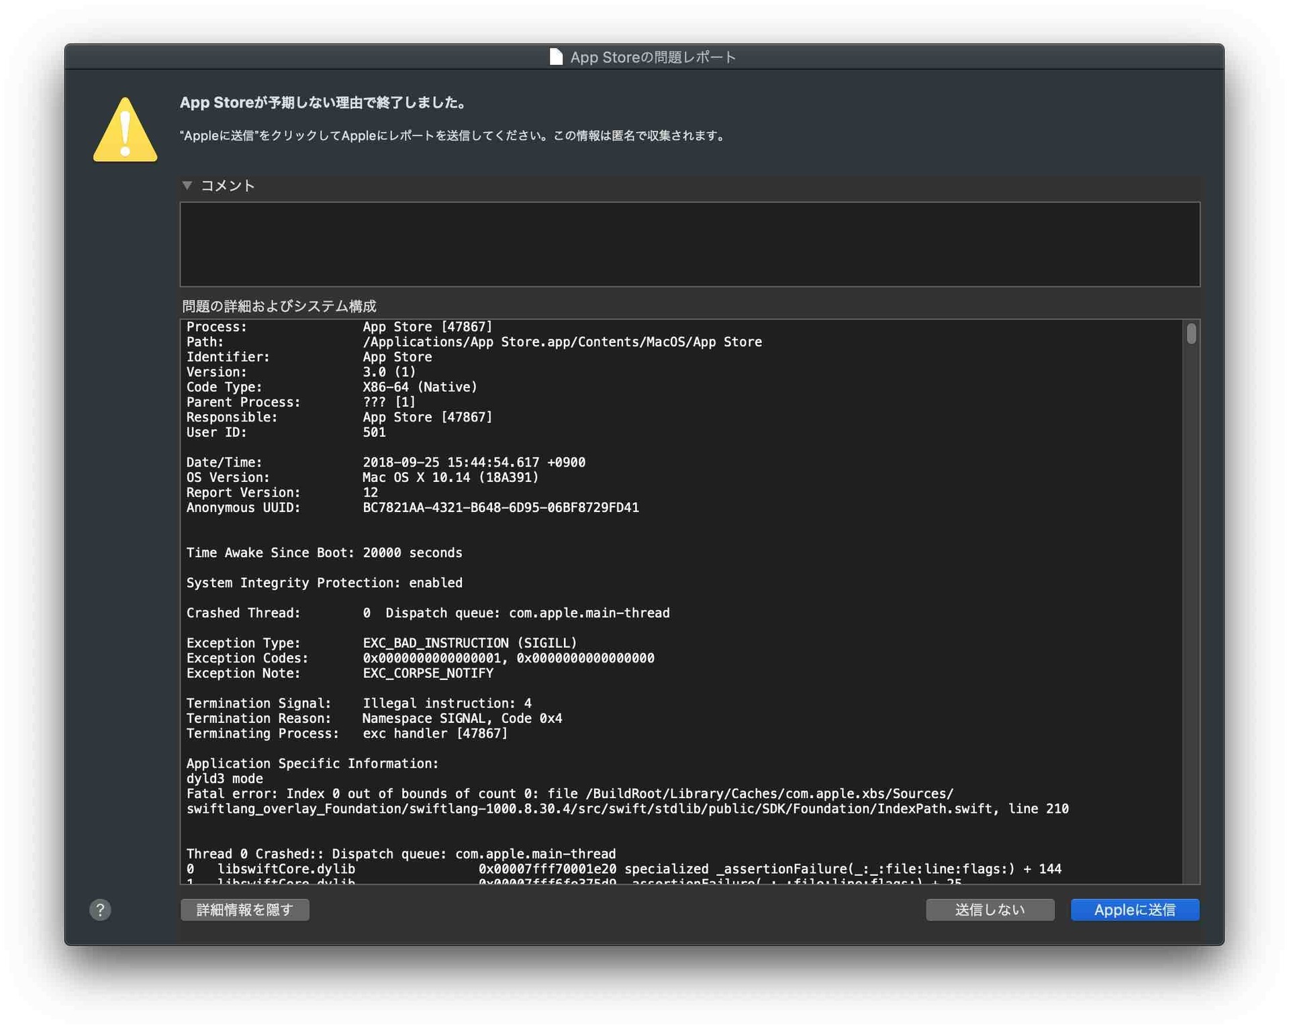Image resolution: width=1289 pixels, height=1031 pixels.
Task: Click the Appleに送信 button
Action: [x=1135, y=910]
